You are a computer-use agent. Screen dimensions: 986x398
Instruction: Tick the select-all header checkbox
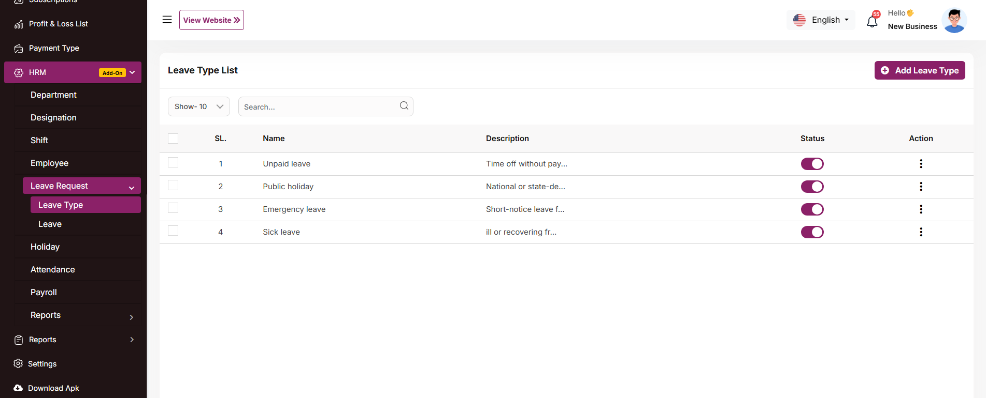click(173, 139)
